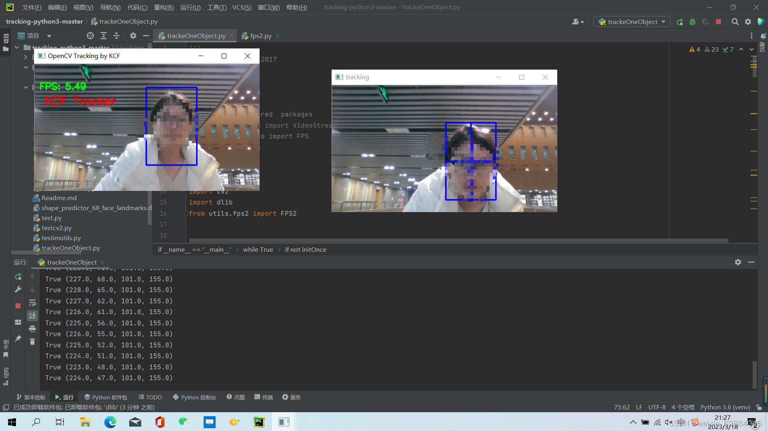This screenshot has height=431, width=768.
Task: Select test.py in project tree
Action: [51, 218]
